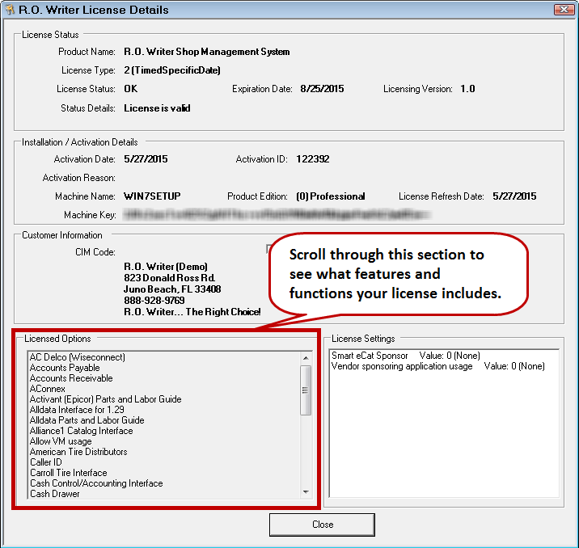Viewport: 579px width, 548px height.
Task: Click the R.O. Writer title bar icon
Action: coord(11,11)
